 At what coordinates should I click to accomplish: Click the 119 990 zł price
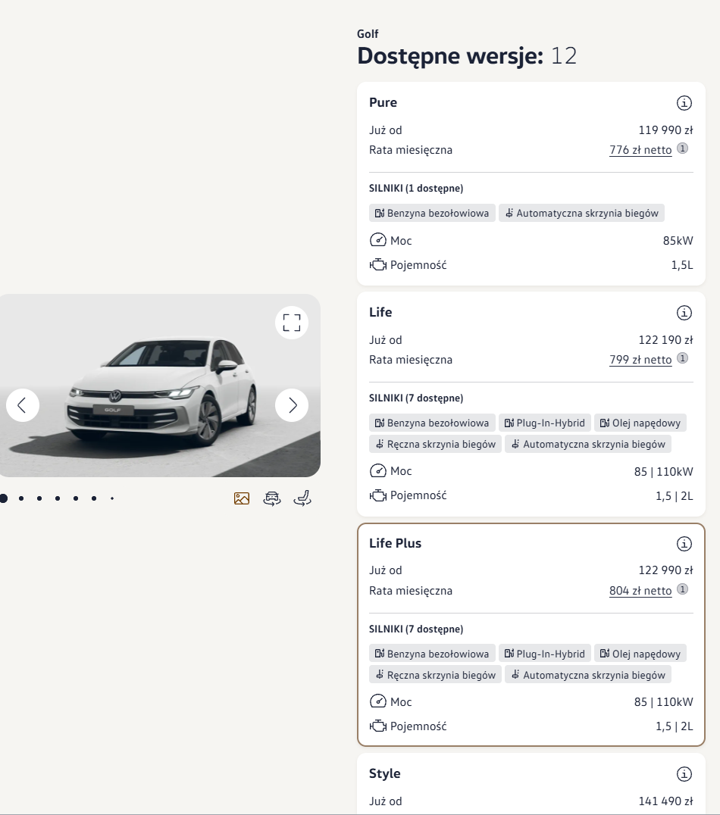click(666, 130)
